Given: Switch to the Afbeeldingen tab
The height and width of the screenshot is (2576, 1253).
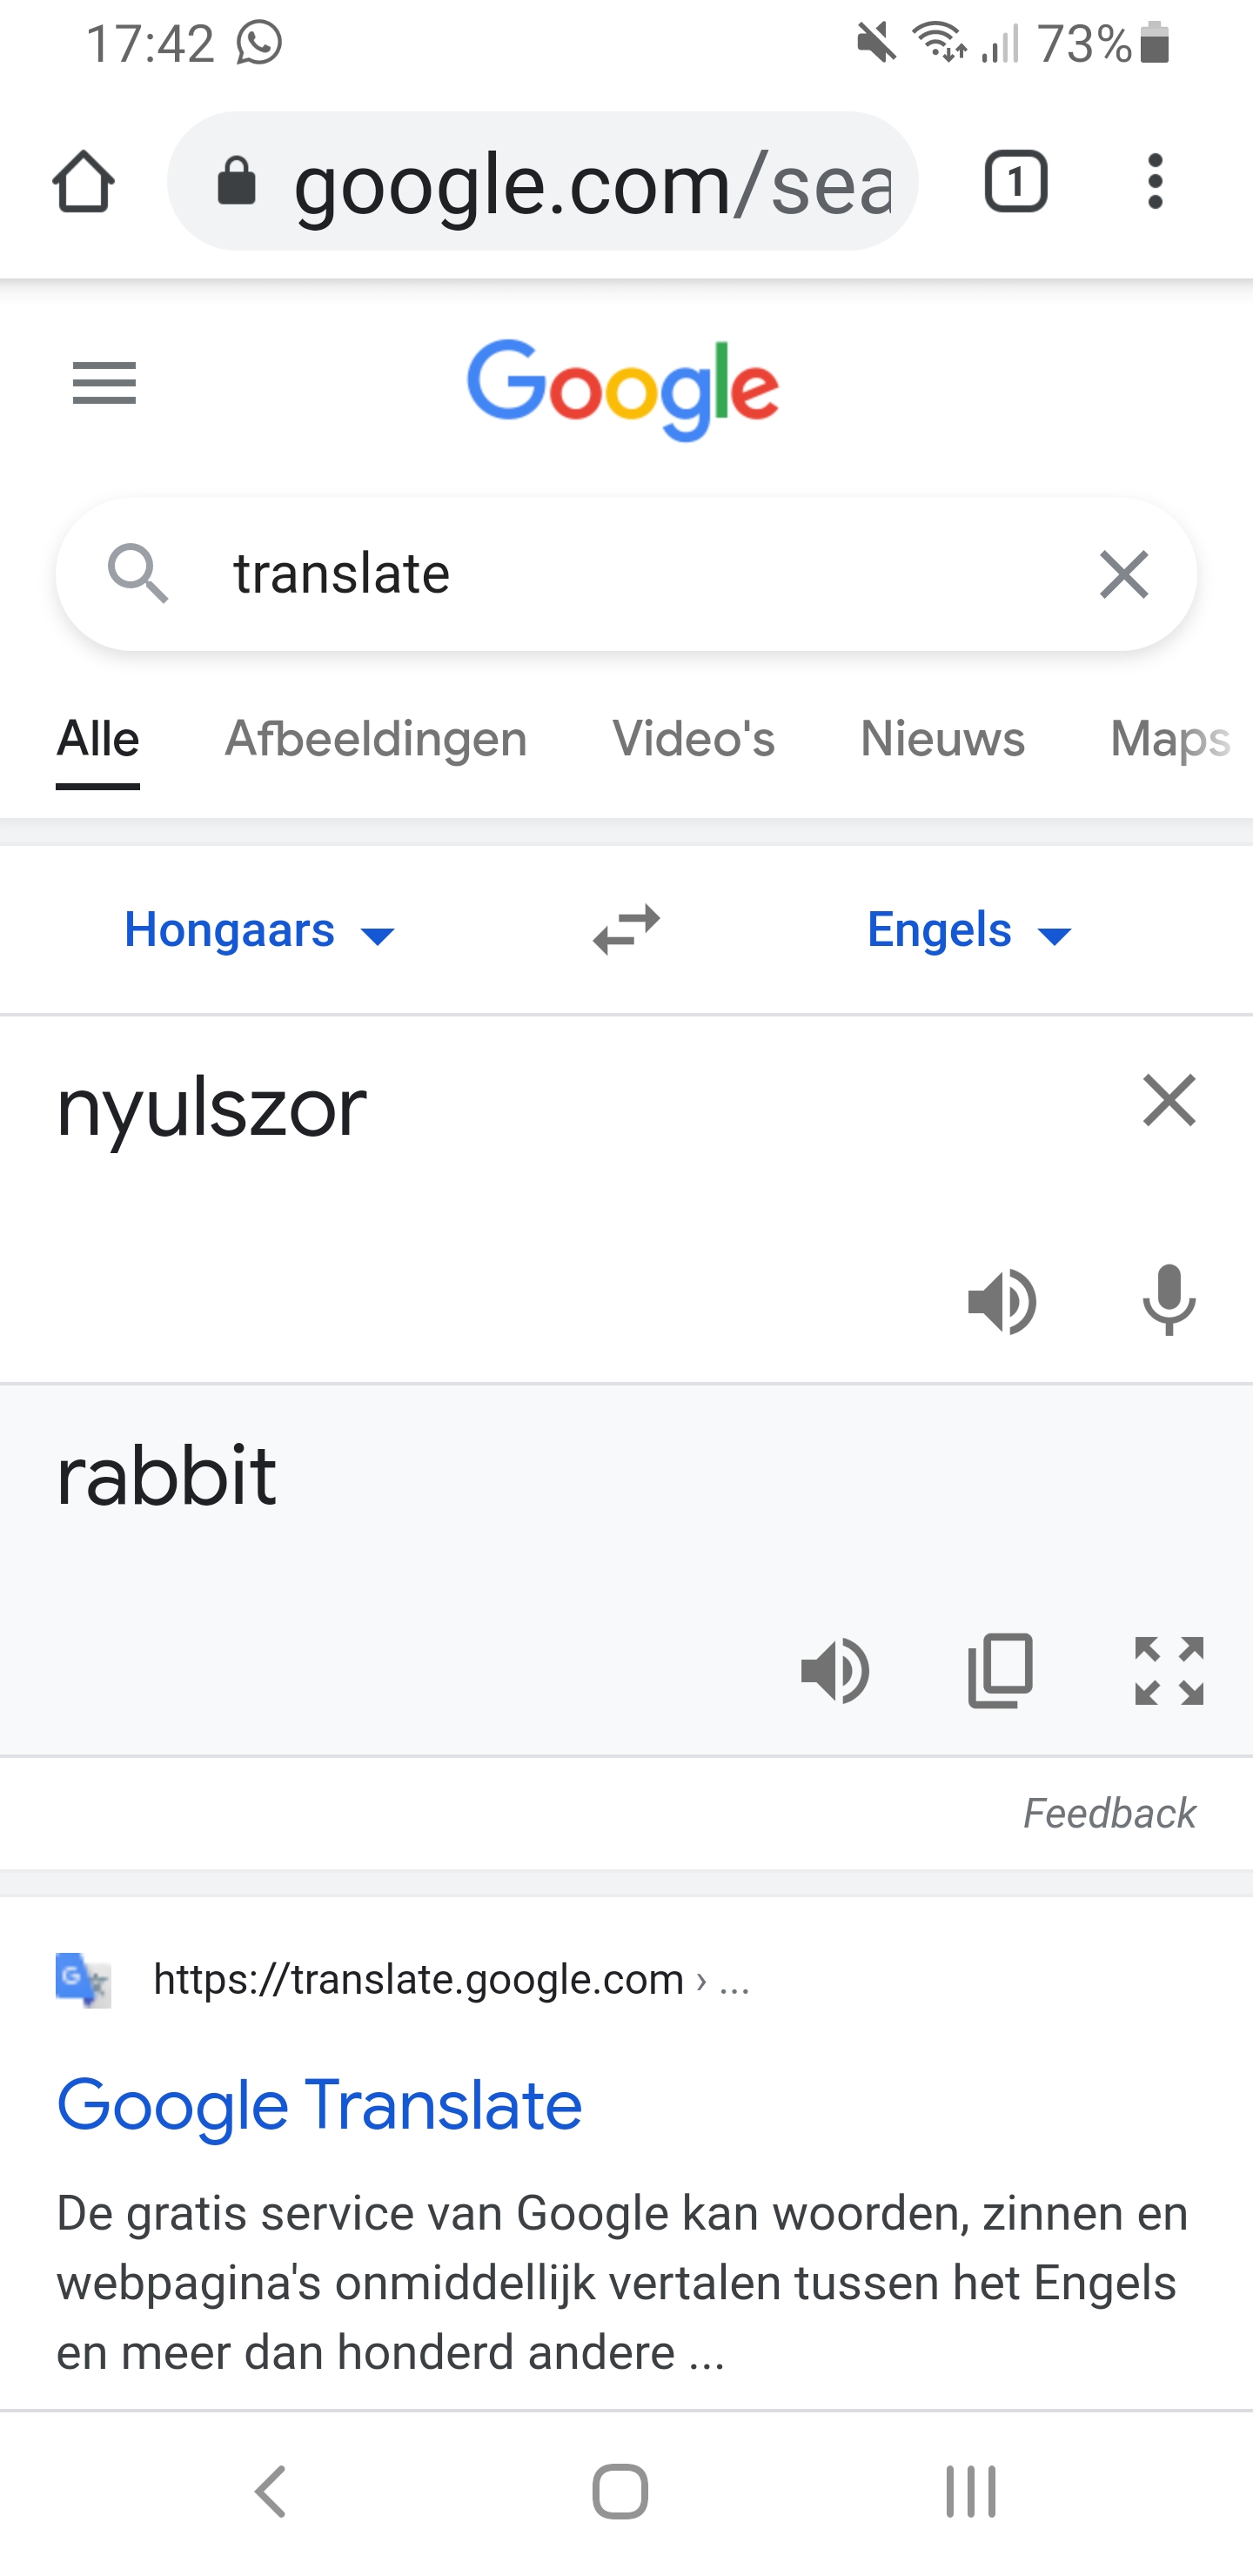Looking at the screenshot, I should pyautogui.click(x=375, y=740).
